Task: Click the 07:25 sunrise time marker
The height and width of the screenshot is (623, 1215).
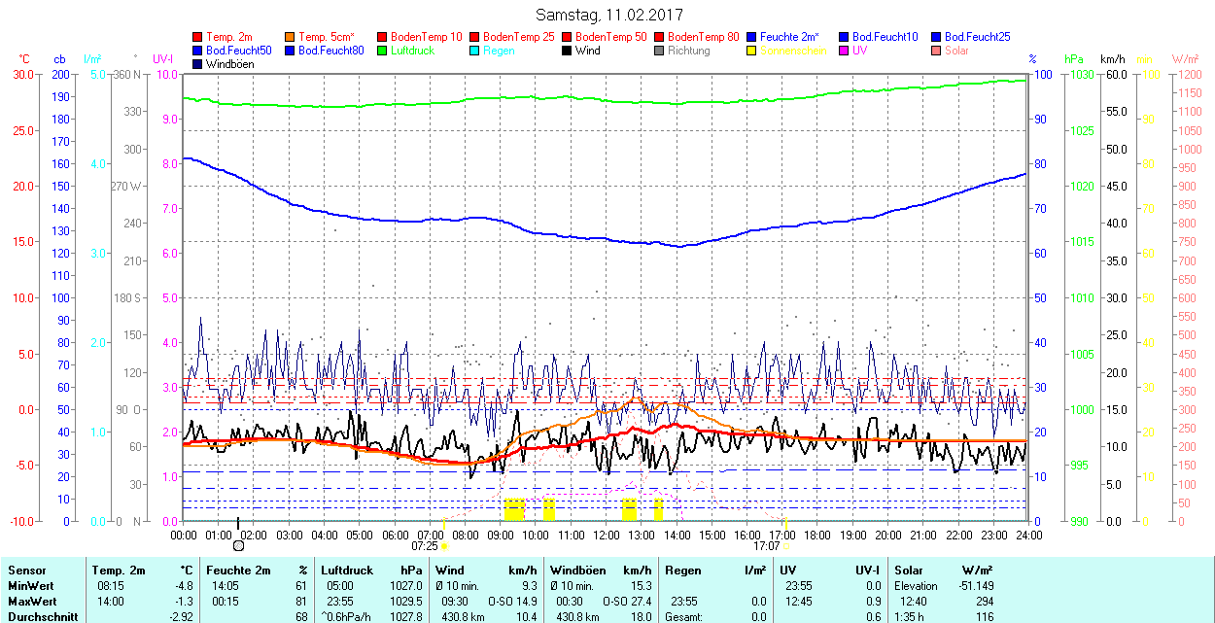Action: coord(425,546)
